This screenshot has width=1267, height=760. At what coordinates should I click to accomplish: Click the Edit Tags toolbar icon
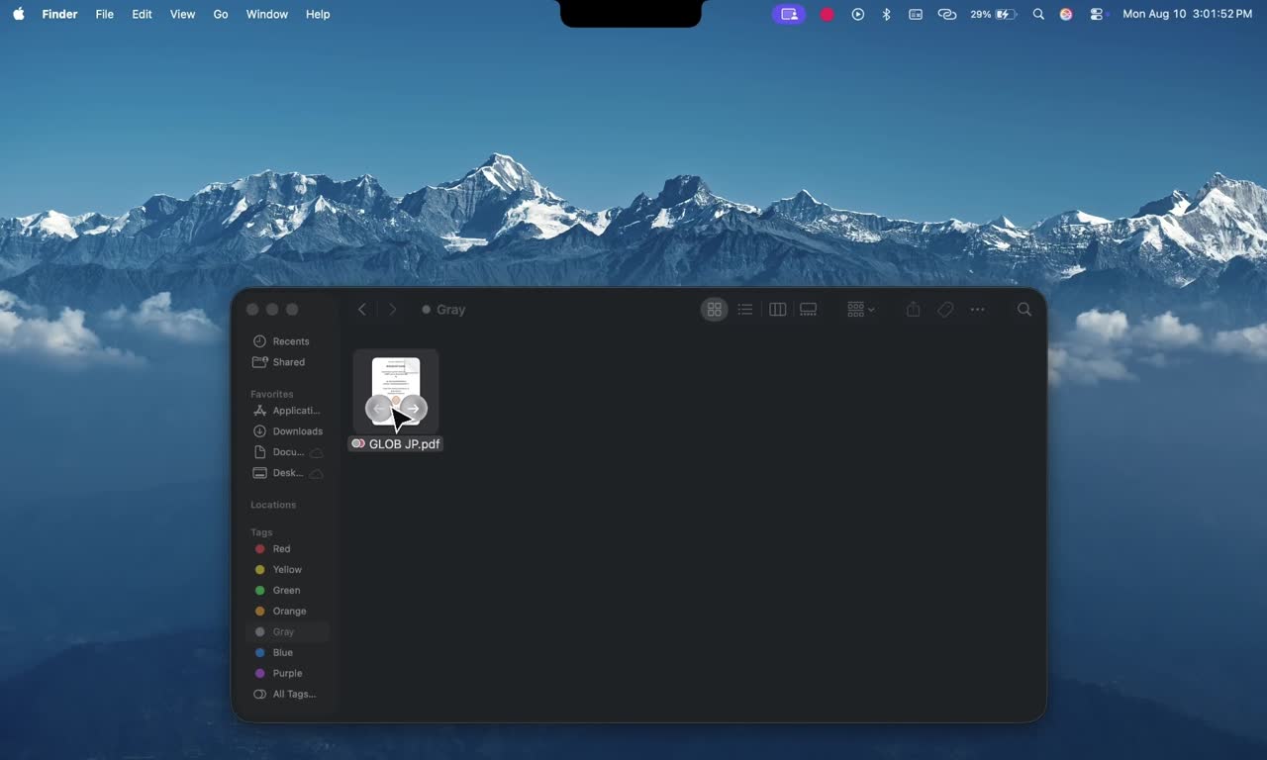(x=945, y=310)
